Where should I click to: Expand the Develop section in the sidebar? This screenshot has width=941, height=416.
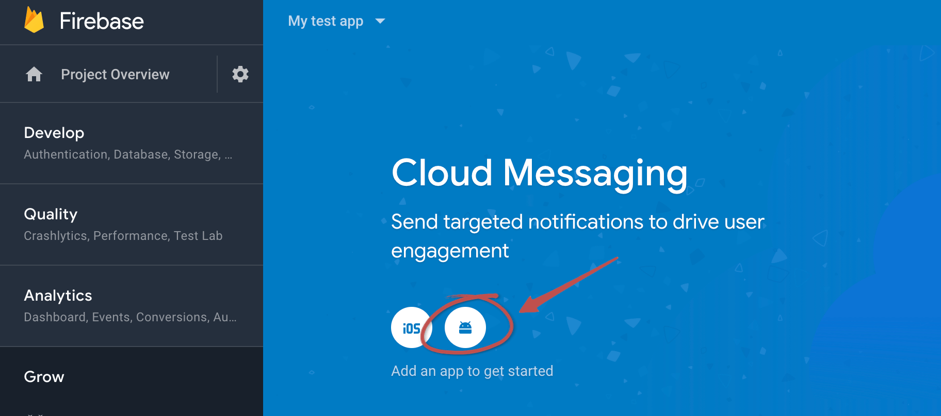pos(132,143)
